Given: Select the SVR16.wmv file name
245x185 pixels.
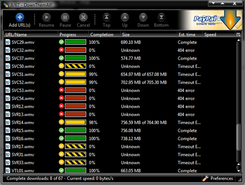Looking at the screenshot, I should click(23, 139).
